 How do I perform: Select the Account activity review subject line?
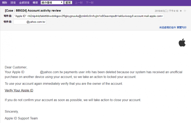click(33, 11)
